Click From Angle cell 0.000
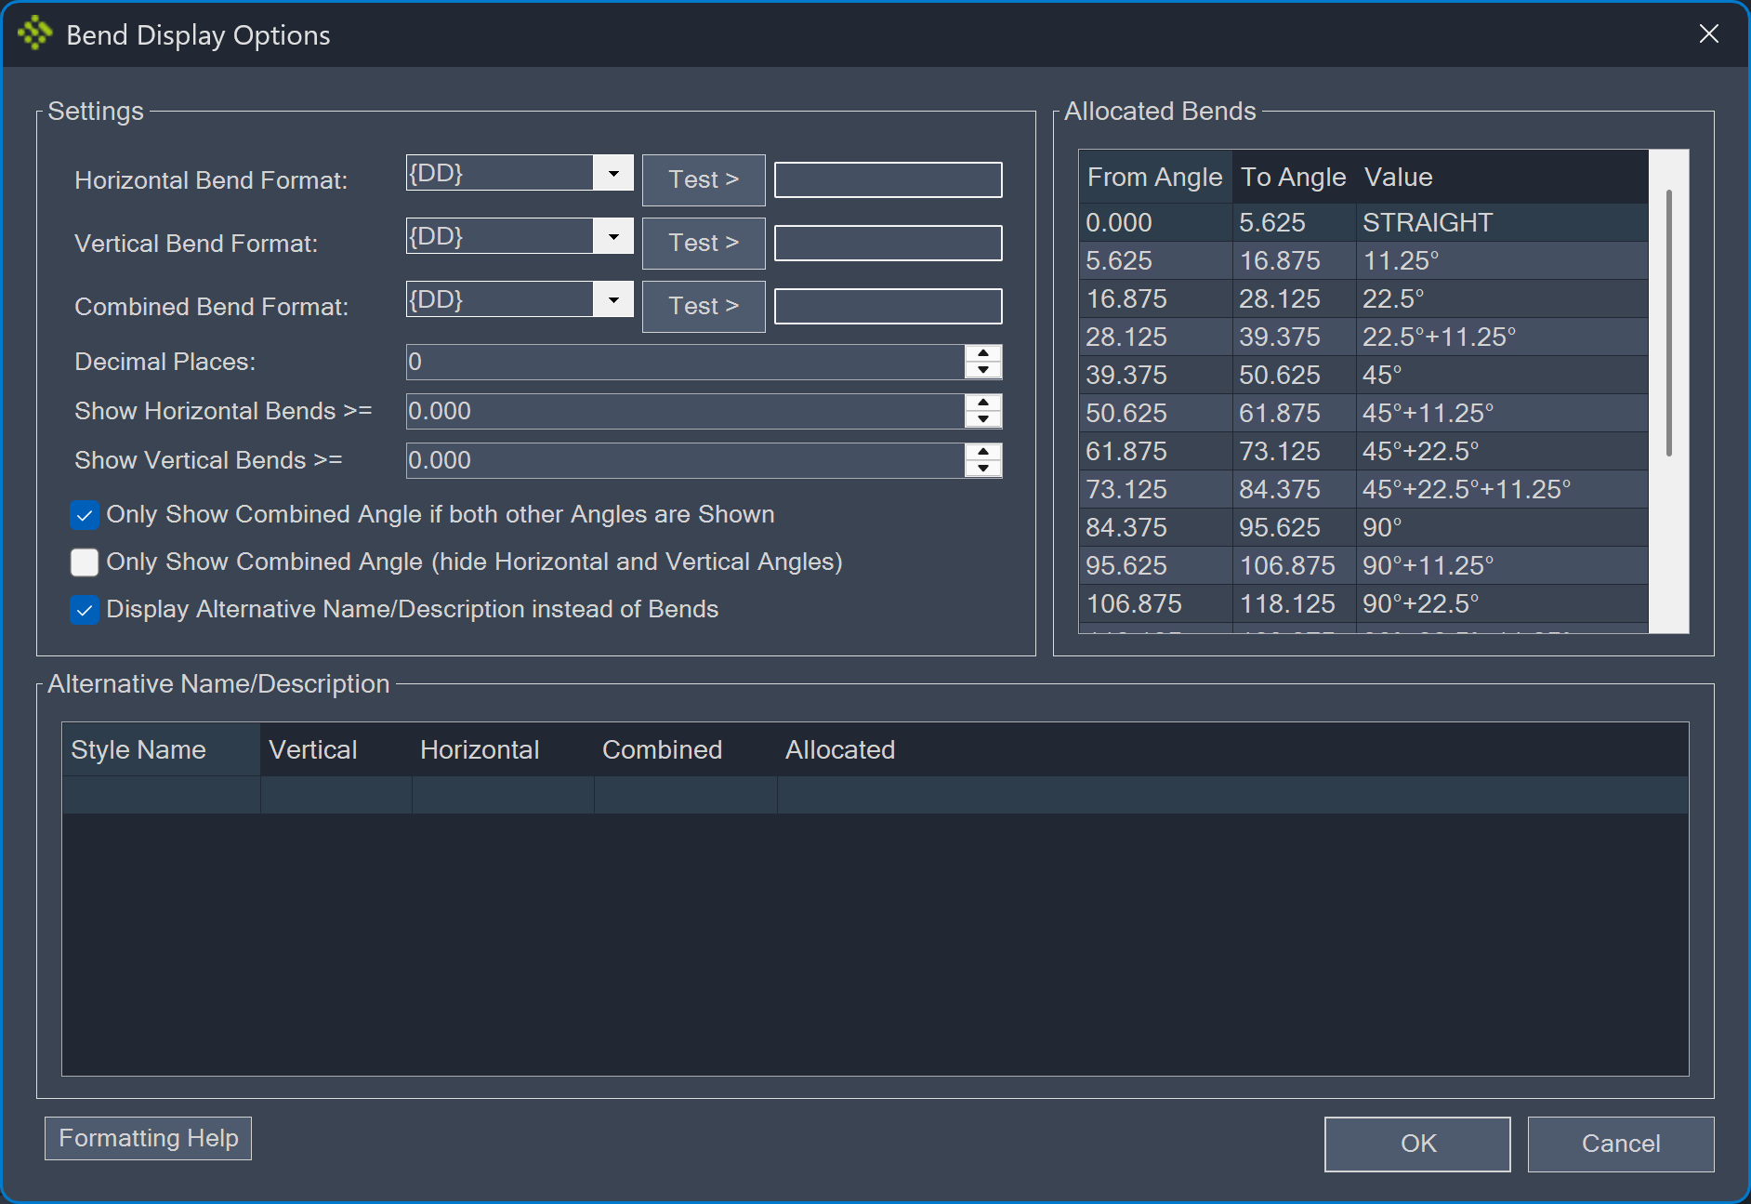The width and height of the screenshot is (1751, 1204). point(1155,223)
